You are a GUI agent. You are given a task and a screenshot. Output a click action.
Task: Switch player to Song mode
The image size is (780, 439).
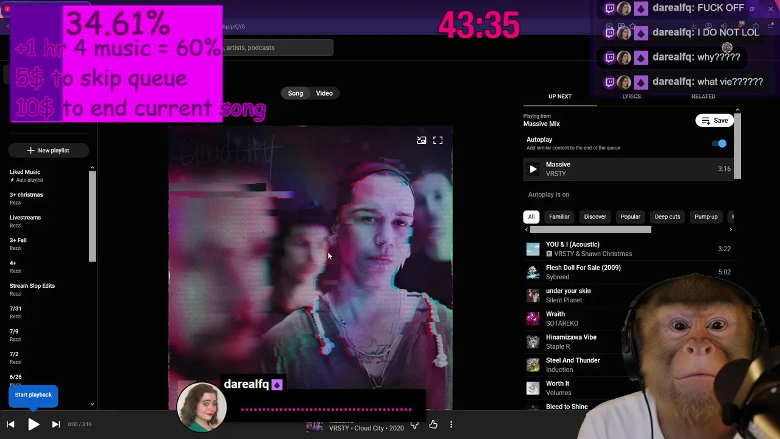[296, 93]
